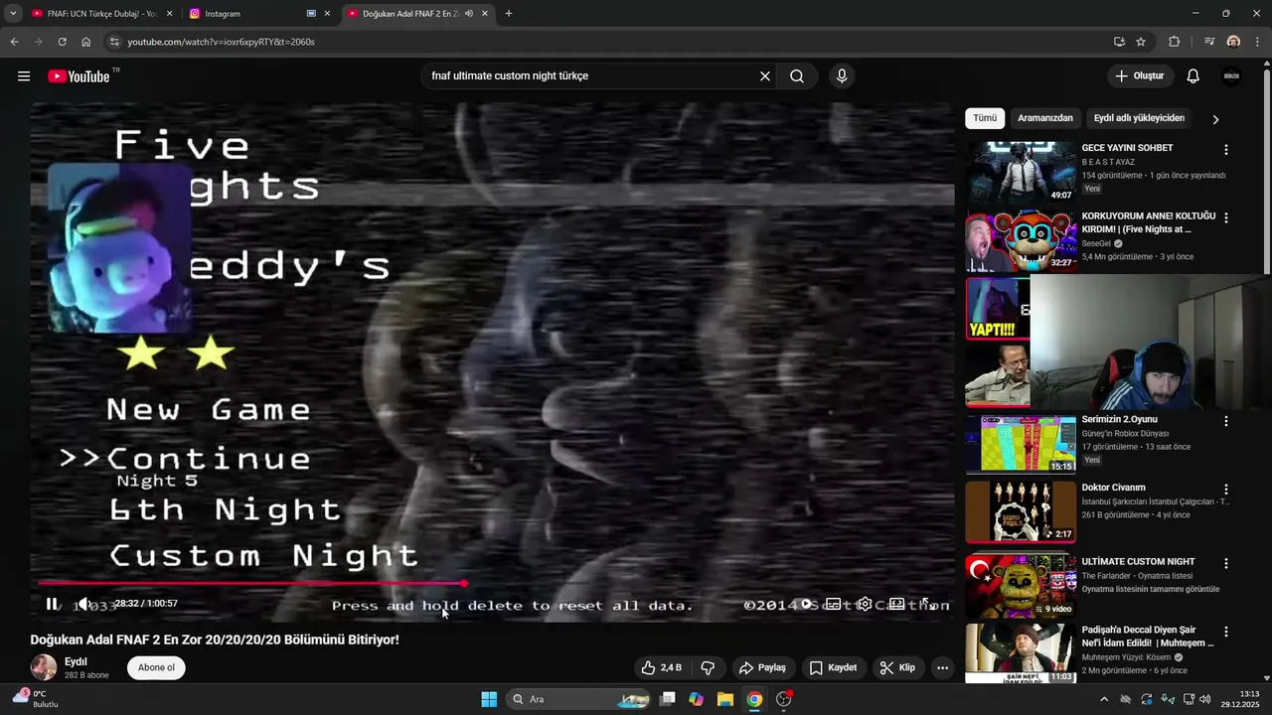1272x715 pixels.
Task: Mute the playing tab's speaker icon
Action: pyautogui.click(x=469, y=14)
